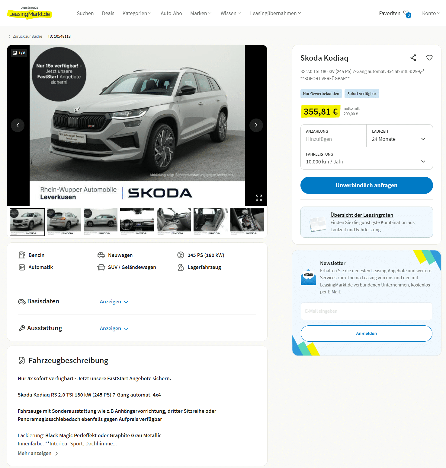Open fullscreen view of the car gallery
446x468 pixels.
point(259,198)
